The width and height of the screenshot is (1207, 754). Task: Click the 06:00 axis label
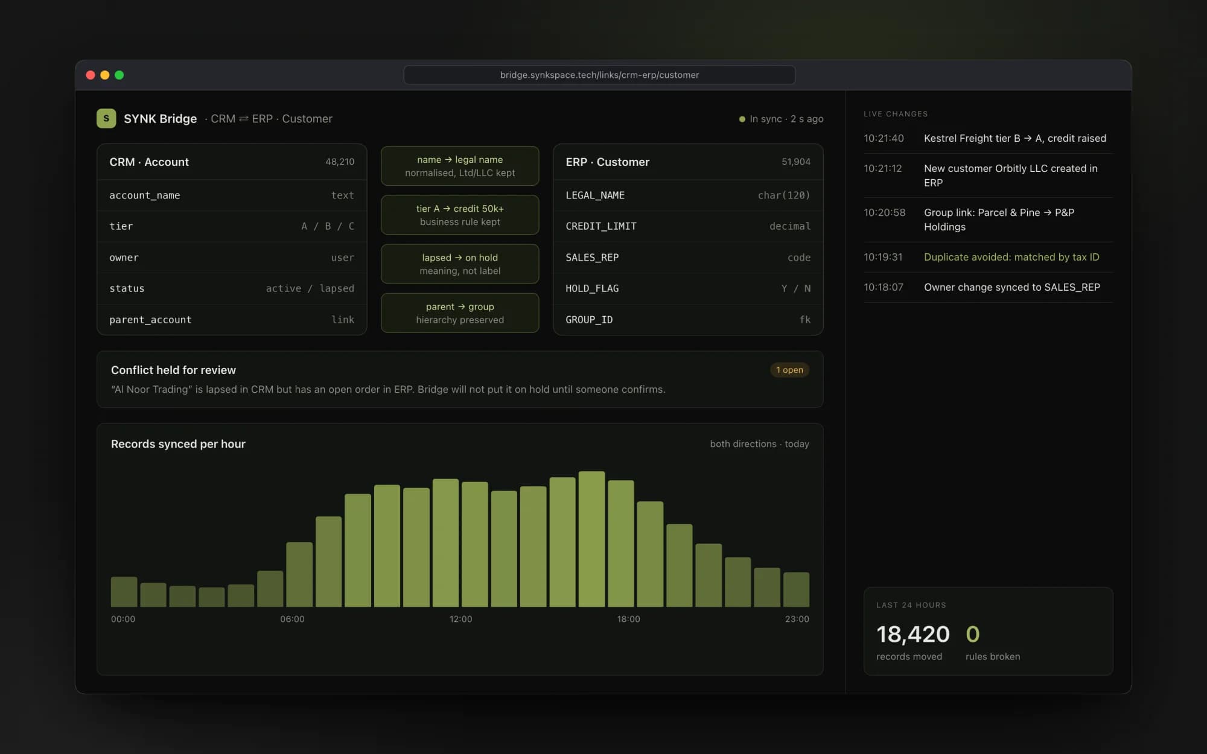point(292,619)
